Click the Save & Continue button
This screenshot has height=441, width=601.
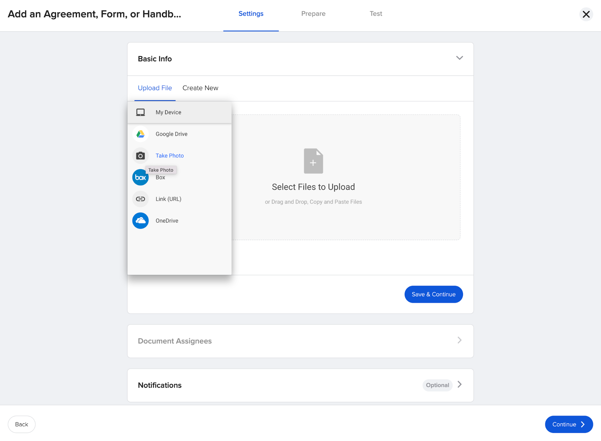tap(434, 294)
